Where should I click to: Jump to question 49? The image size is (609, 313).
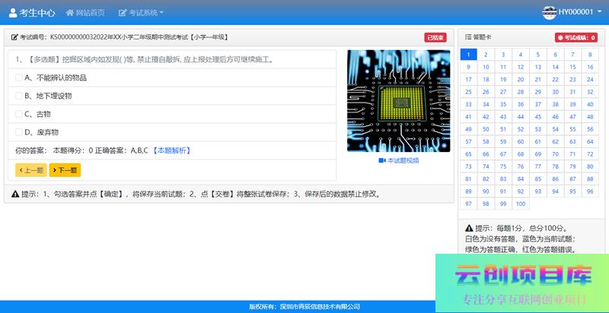click(x=468, y=129)
